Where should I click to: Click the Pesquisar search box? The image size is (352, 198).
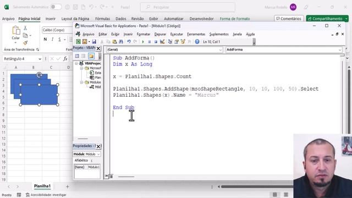point(188,7)
